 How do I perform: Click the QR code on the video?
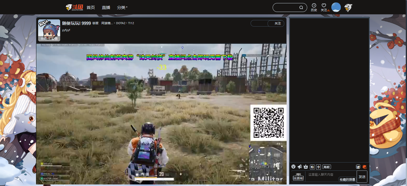tap(268, 123)
